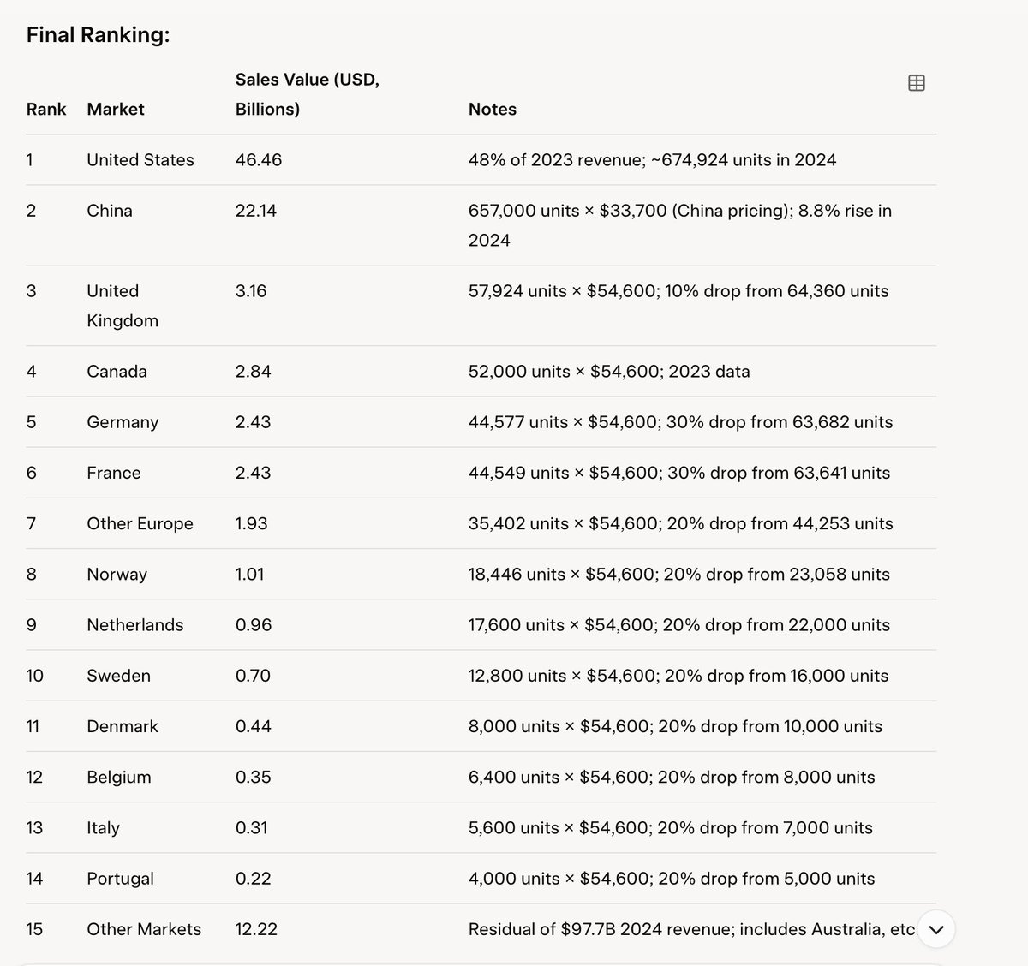Click the '44,549 units' note
Screen dimensions: 1028x966
(679, 473)
